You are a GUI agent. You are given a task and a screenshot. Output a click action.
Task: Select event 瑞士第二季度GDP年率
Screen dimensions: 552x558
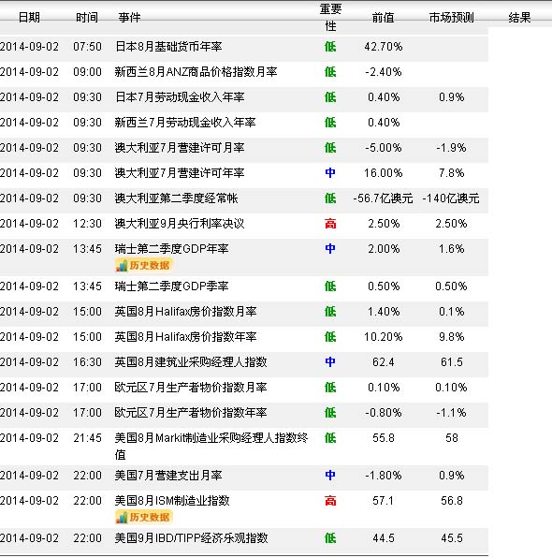tap(171, 249)
